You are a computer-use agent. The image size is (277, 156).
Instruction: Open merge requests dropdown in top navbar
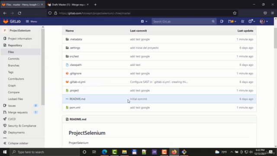232,21
